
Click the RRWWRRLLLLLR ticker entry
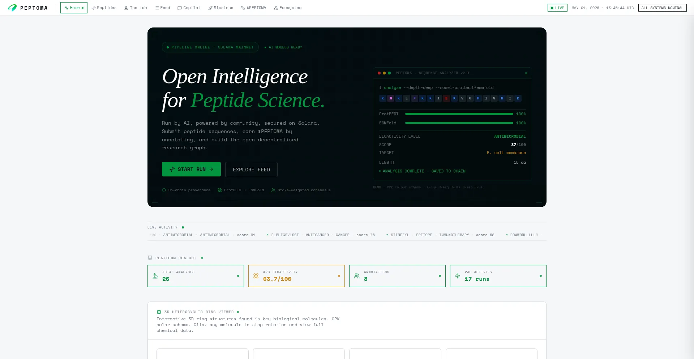(524, 235)
